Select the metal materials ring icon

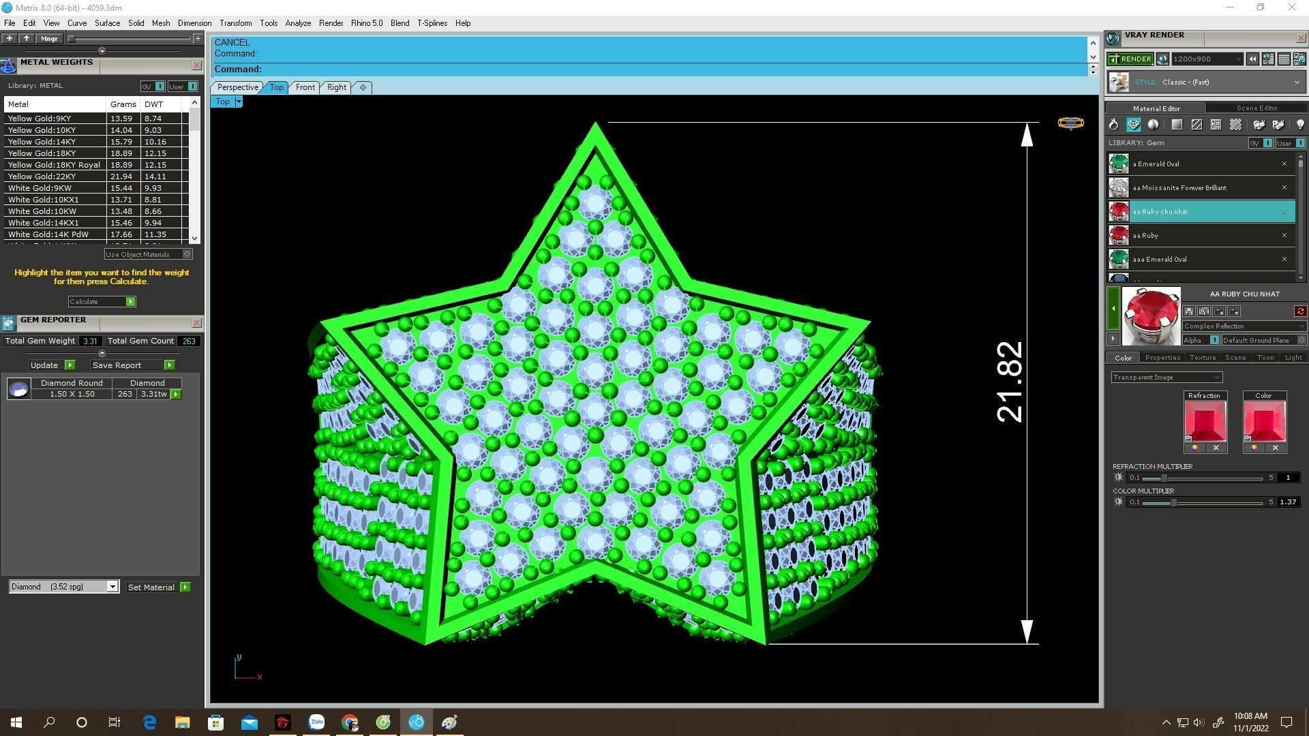[1113, 125]
